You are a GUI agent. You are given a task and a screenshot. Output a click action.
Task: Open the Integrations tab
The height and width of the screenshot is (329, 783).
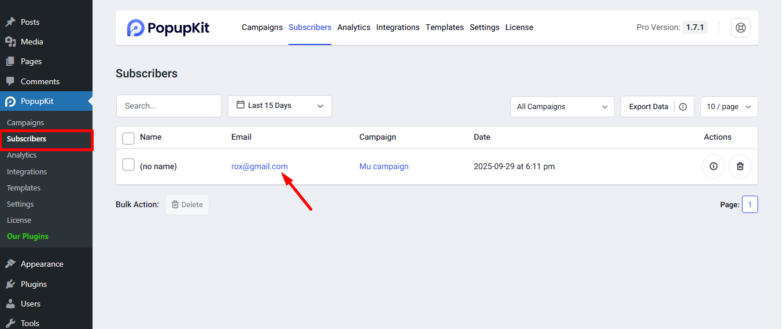[398, 27]
